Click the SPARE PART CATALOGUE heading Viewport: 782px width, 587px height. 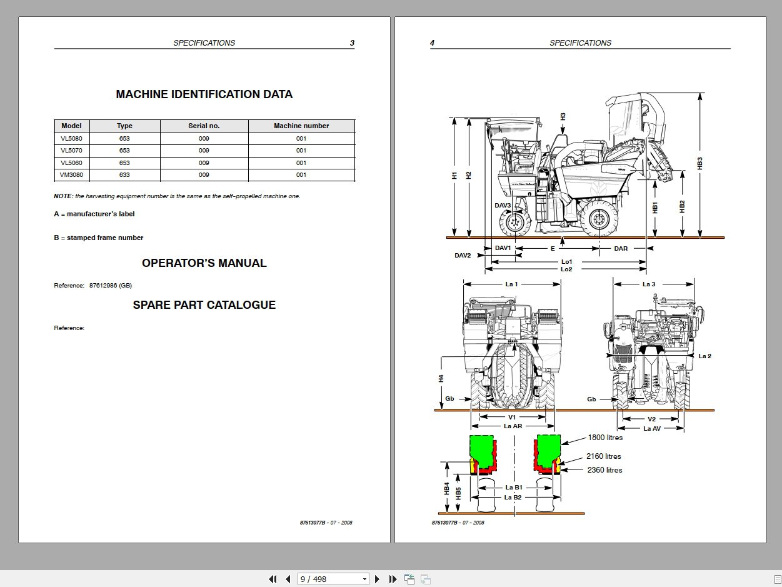coord(204,305)
